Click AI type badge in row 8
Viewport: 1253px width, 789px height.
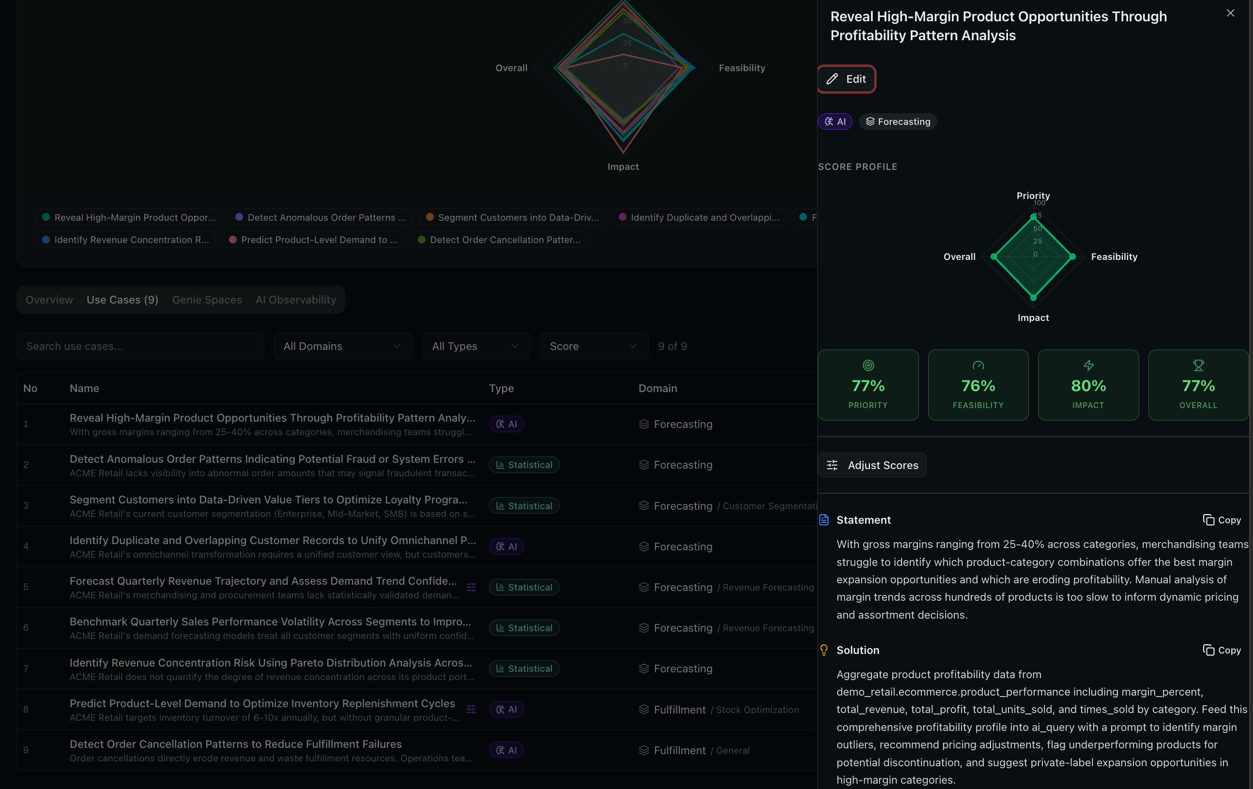(506, 710)
